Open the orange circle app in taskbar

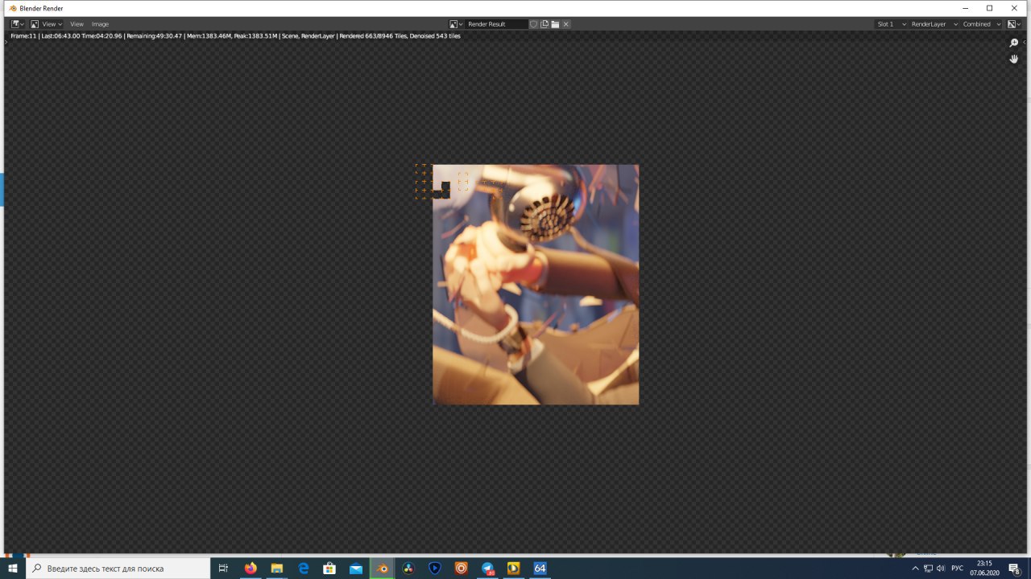click(x=462, y=568)
